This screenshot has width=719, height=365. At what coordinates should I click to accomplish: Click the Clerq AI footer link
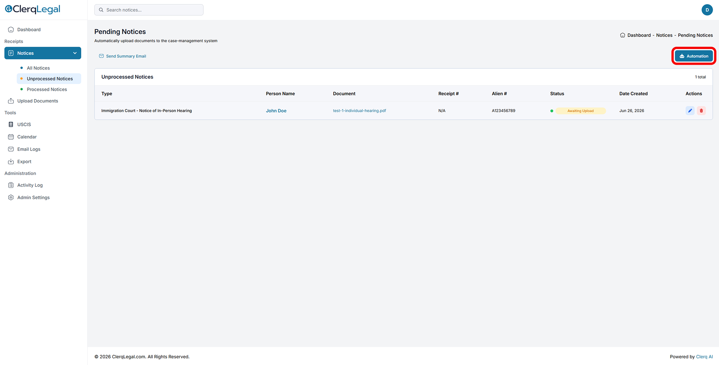704,357
